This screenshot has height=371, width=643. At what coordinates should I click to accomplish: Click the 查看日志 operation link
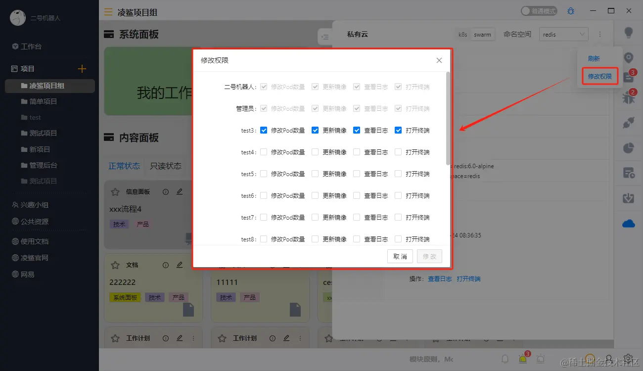(x=440, y=279)
